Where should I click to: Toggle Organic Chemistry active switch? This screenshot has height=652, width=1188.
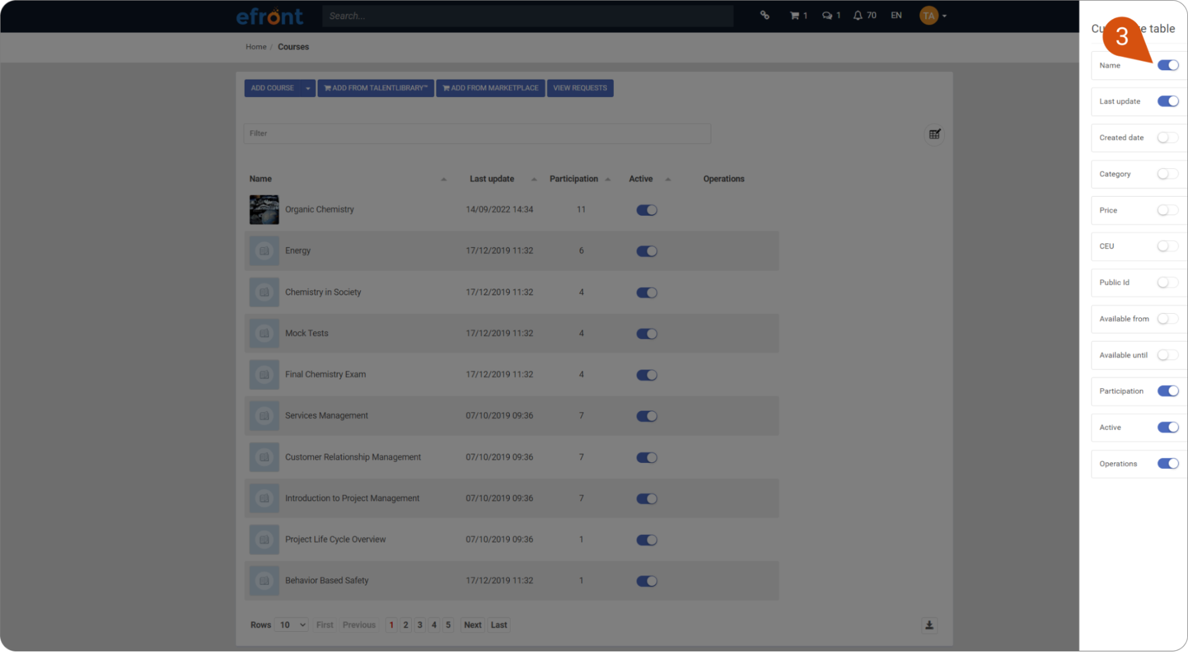pyautogui.click(x=647, y=210)
